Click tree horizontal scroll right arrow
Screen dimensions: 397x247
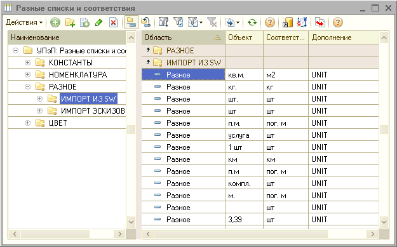point(120,234)
